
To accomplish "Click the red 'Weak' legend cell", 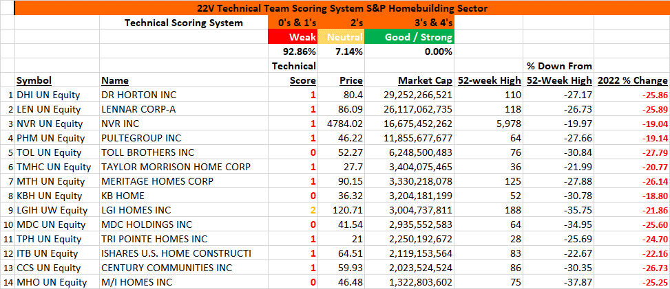I will 292,37.
